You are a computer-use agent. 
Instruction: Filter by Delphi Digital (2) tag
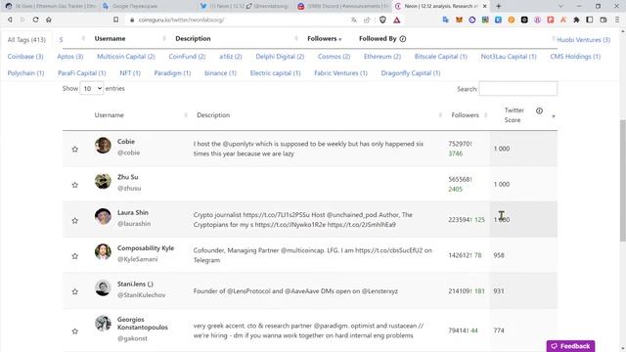pyautogui.click(x=280, y=57)
